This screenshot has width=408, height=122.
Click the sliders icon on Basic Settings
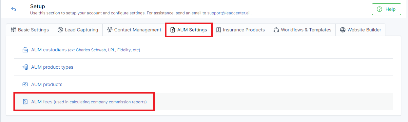[x=13, y=30]
